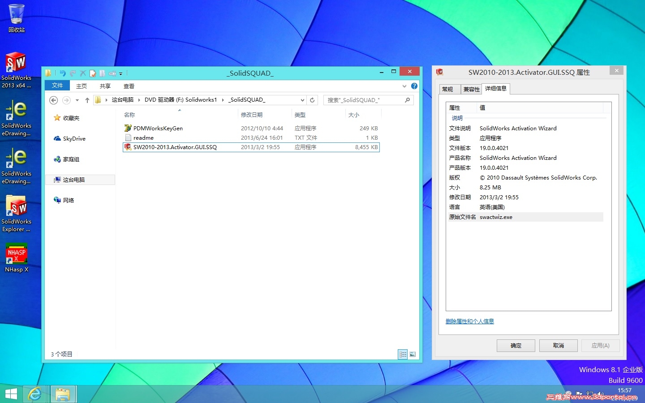
Task: Switch to the 兼容性 (Compatibility) properties tab
Action: click(x=472, y=89)
